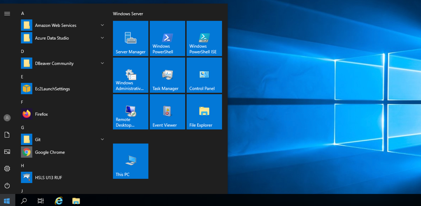Image resolution: width=421 pixels, height=206 pixels.
Task: Click the Power button in Start sidebar
Action: coord(7,185)
